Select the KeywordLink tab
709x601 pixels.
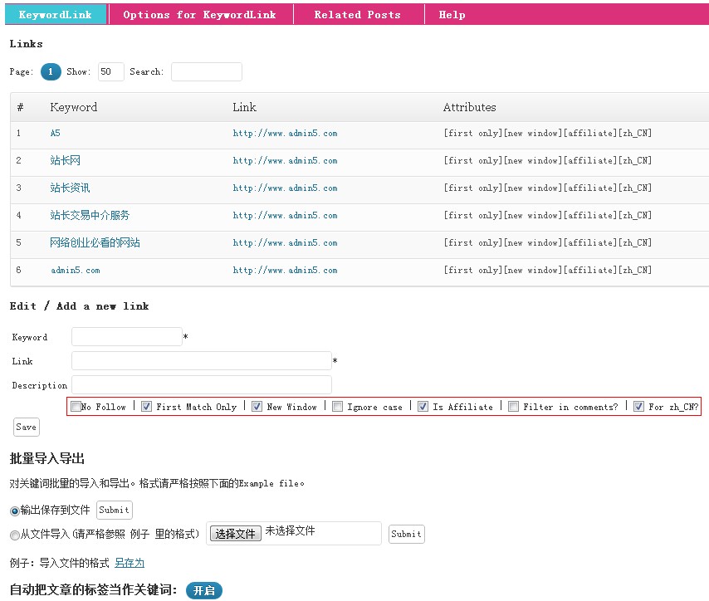pyautogui.click(x=56, y=14)
